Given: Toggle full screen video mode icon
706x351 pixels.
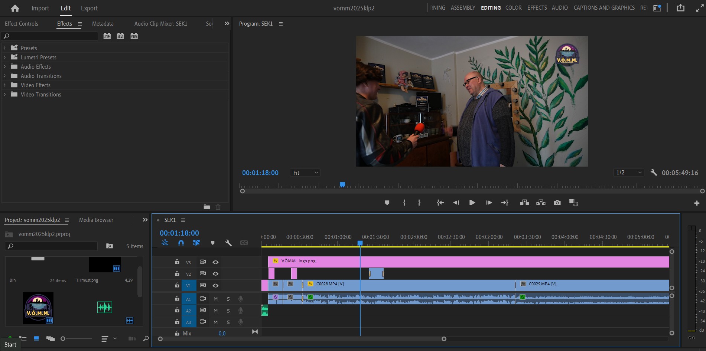Looking at the screenshot, I should (699, 8).
